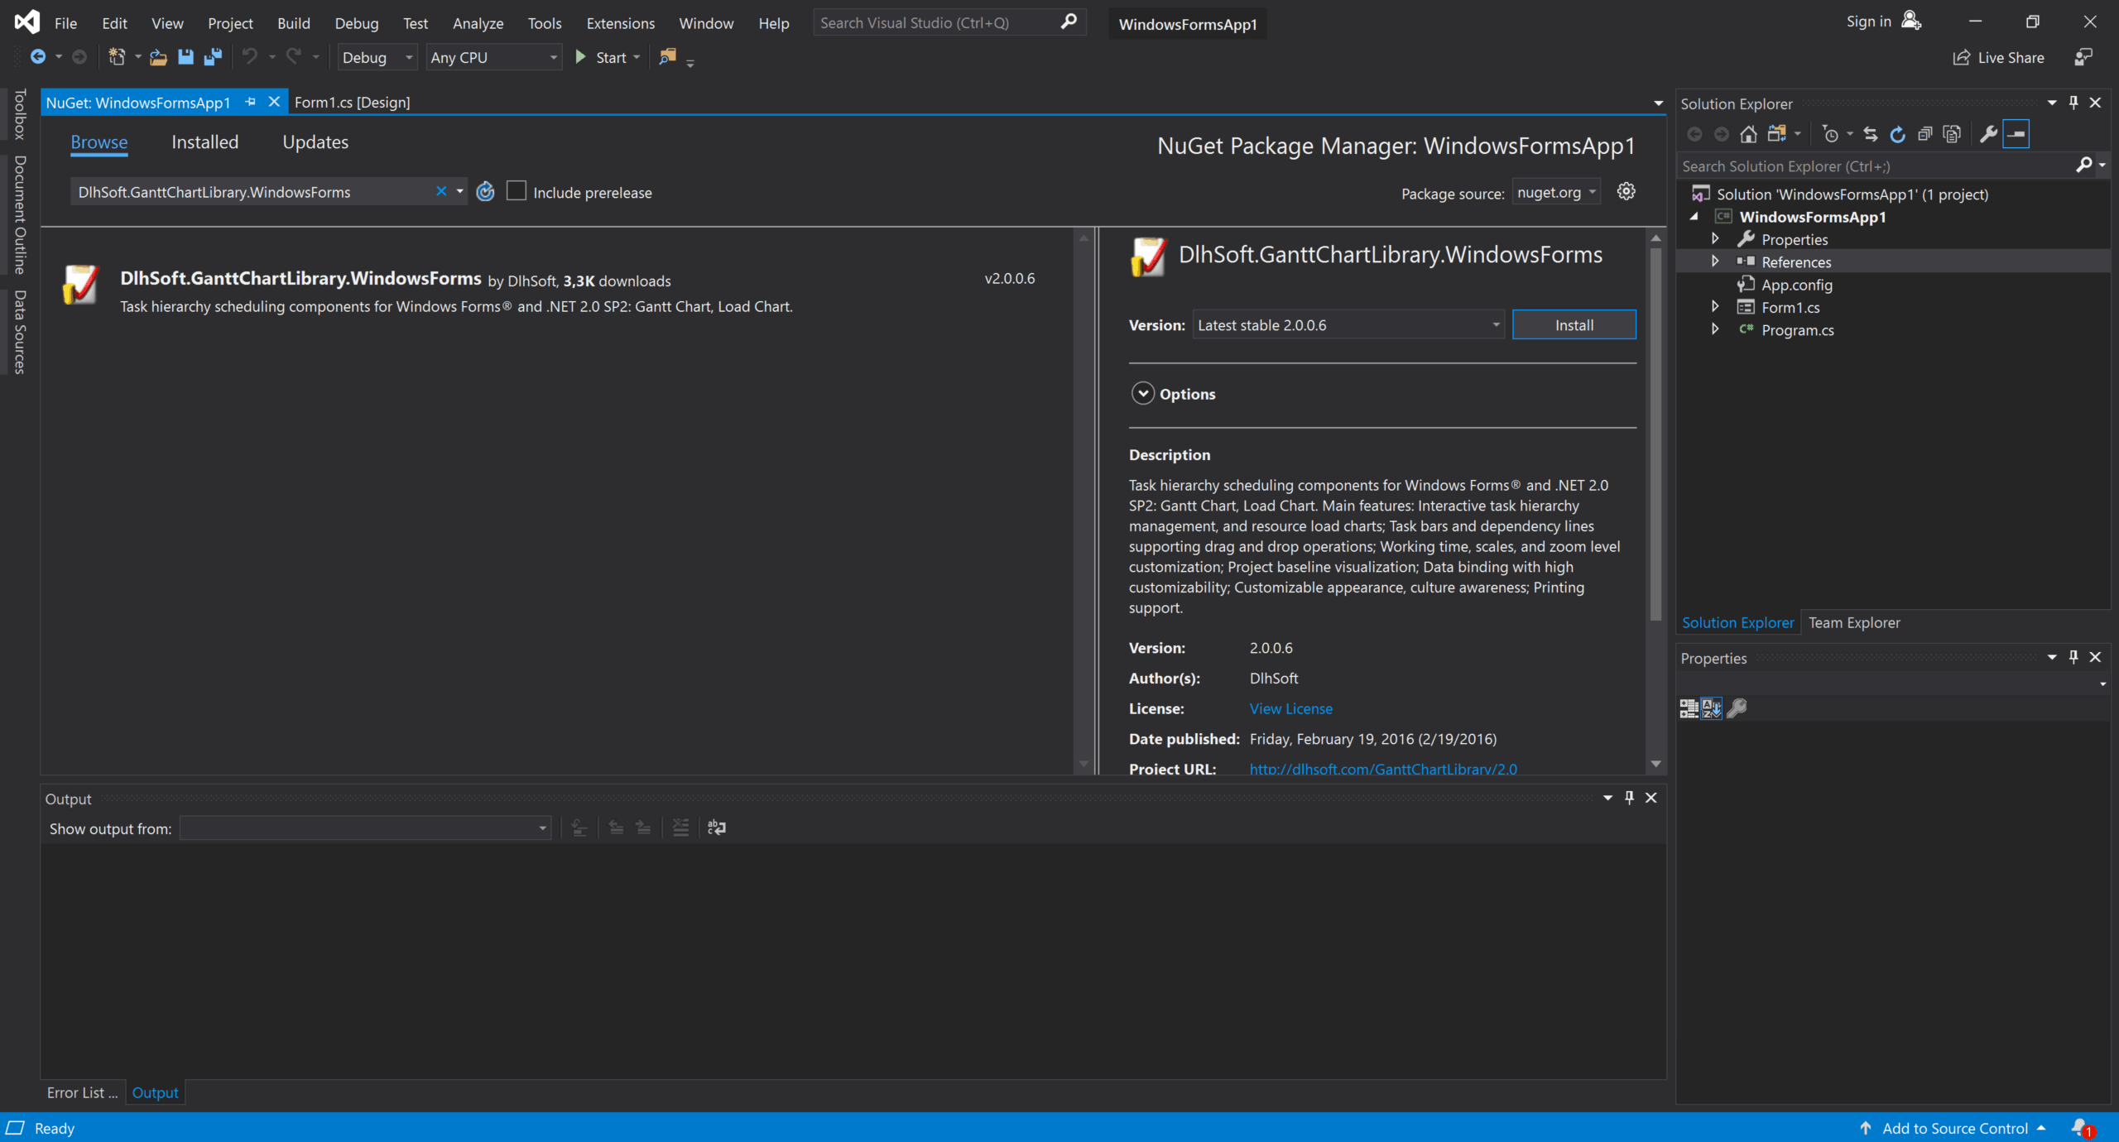Screen dimensions: 2119x1142
Task: Click the Install button
Action: (x=1573, y=325)
